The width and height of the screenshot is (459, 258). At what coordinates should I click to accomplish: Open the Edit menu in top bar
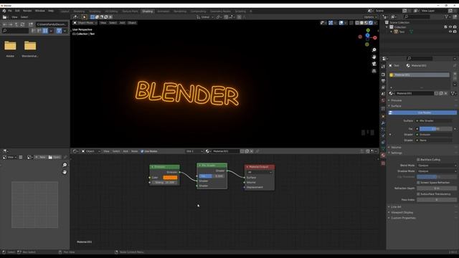click(17, 11)
